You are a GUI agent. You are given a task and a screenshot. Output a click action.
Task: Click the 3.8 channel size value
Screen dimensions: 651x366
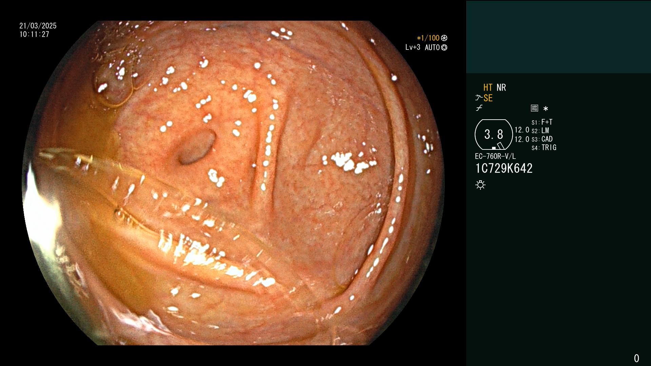click(x=494, y=134)
